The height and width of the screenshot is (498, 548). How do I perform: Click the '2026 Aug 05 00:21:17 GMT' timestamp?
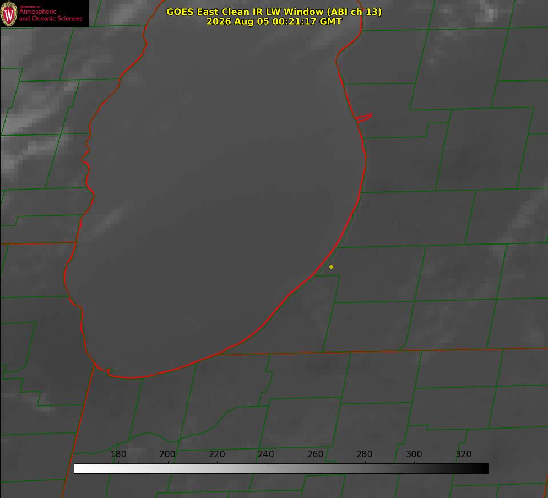point(274,21)
